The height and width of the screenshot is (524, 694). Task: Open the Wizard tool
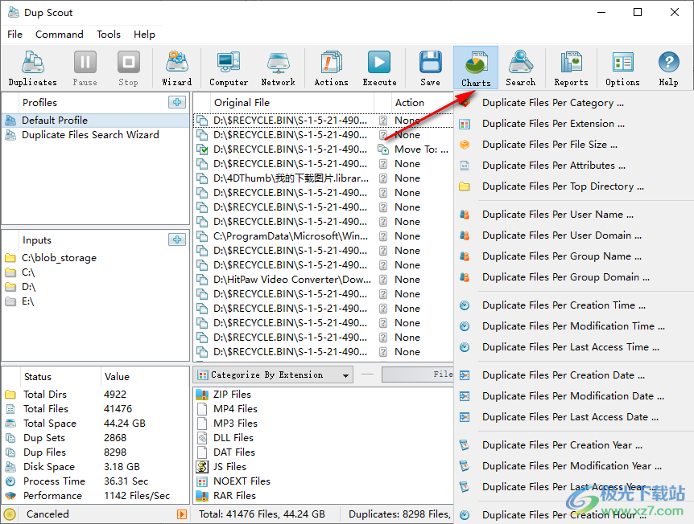tap(176, 68)
